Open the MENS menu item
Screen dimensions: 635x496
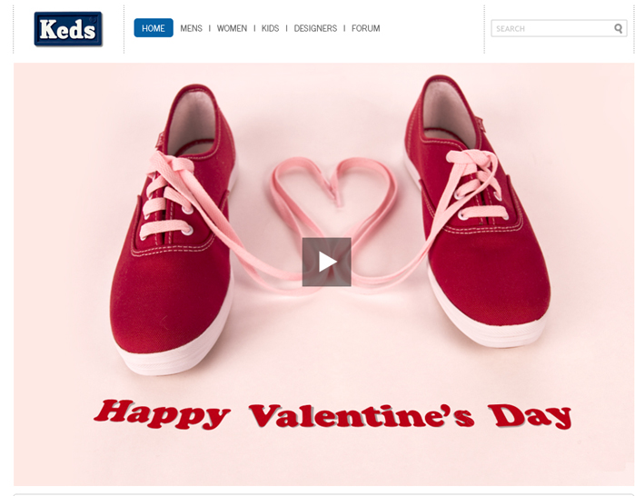point(191,28)
